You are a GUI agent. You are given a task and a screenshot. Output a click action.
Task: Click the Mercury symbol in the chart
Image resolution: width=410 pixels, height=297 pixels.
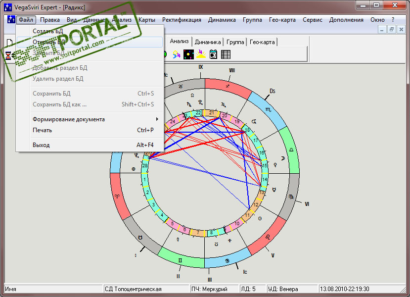pos(274,190)
